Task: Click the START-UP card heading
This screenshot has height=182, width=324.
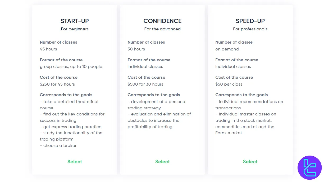Action: (x=75, y=21)
